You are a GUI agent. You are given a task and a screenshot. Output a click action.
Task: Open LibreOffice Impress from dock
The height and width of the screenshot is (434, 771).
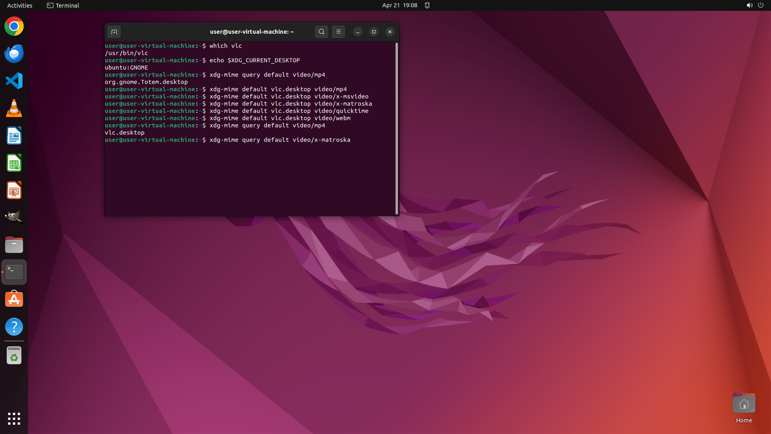click(14, 190)
